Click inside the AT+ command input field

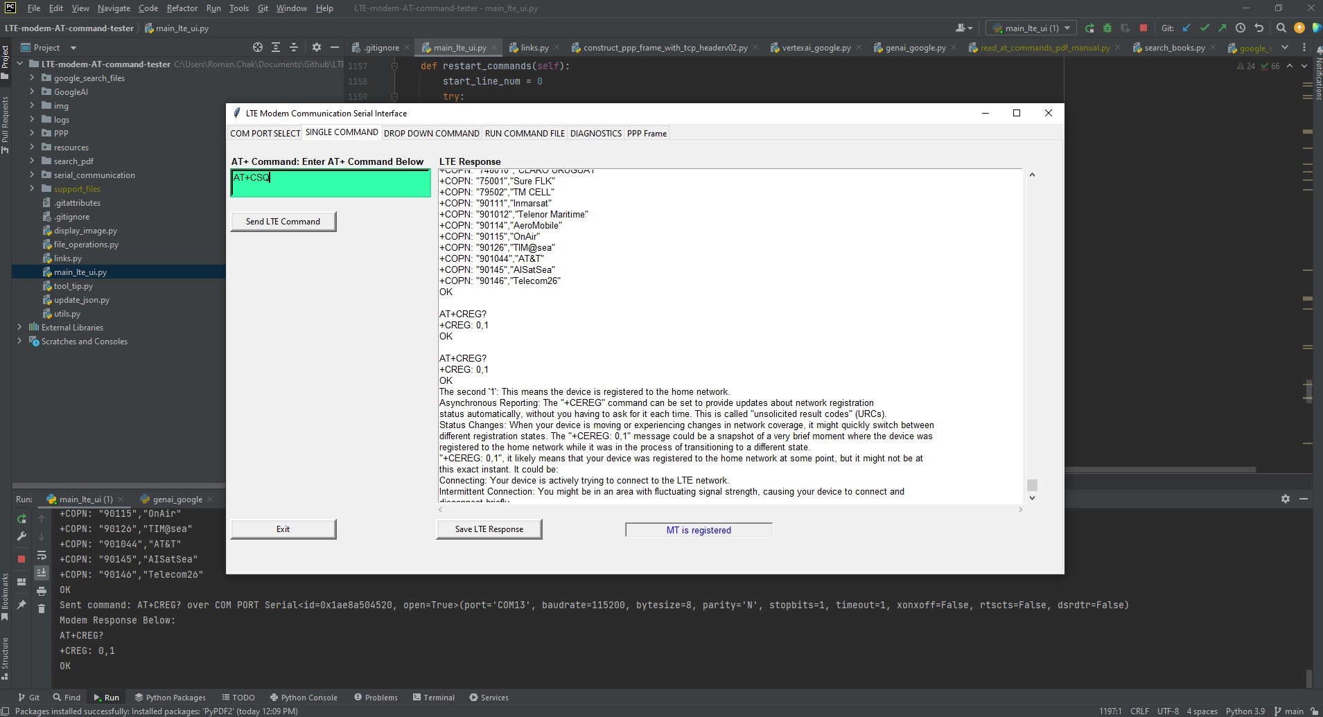[331, 183]
